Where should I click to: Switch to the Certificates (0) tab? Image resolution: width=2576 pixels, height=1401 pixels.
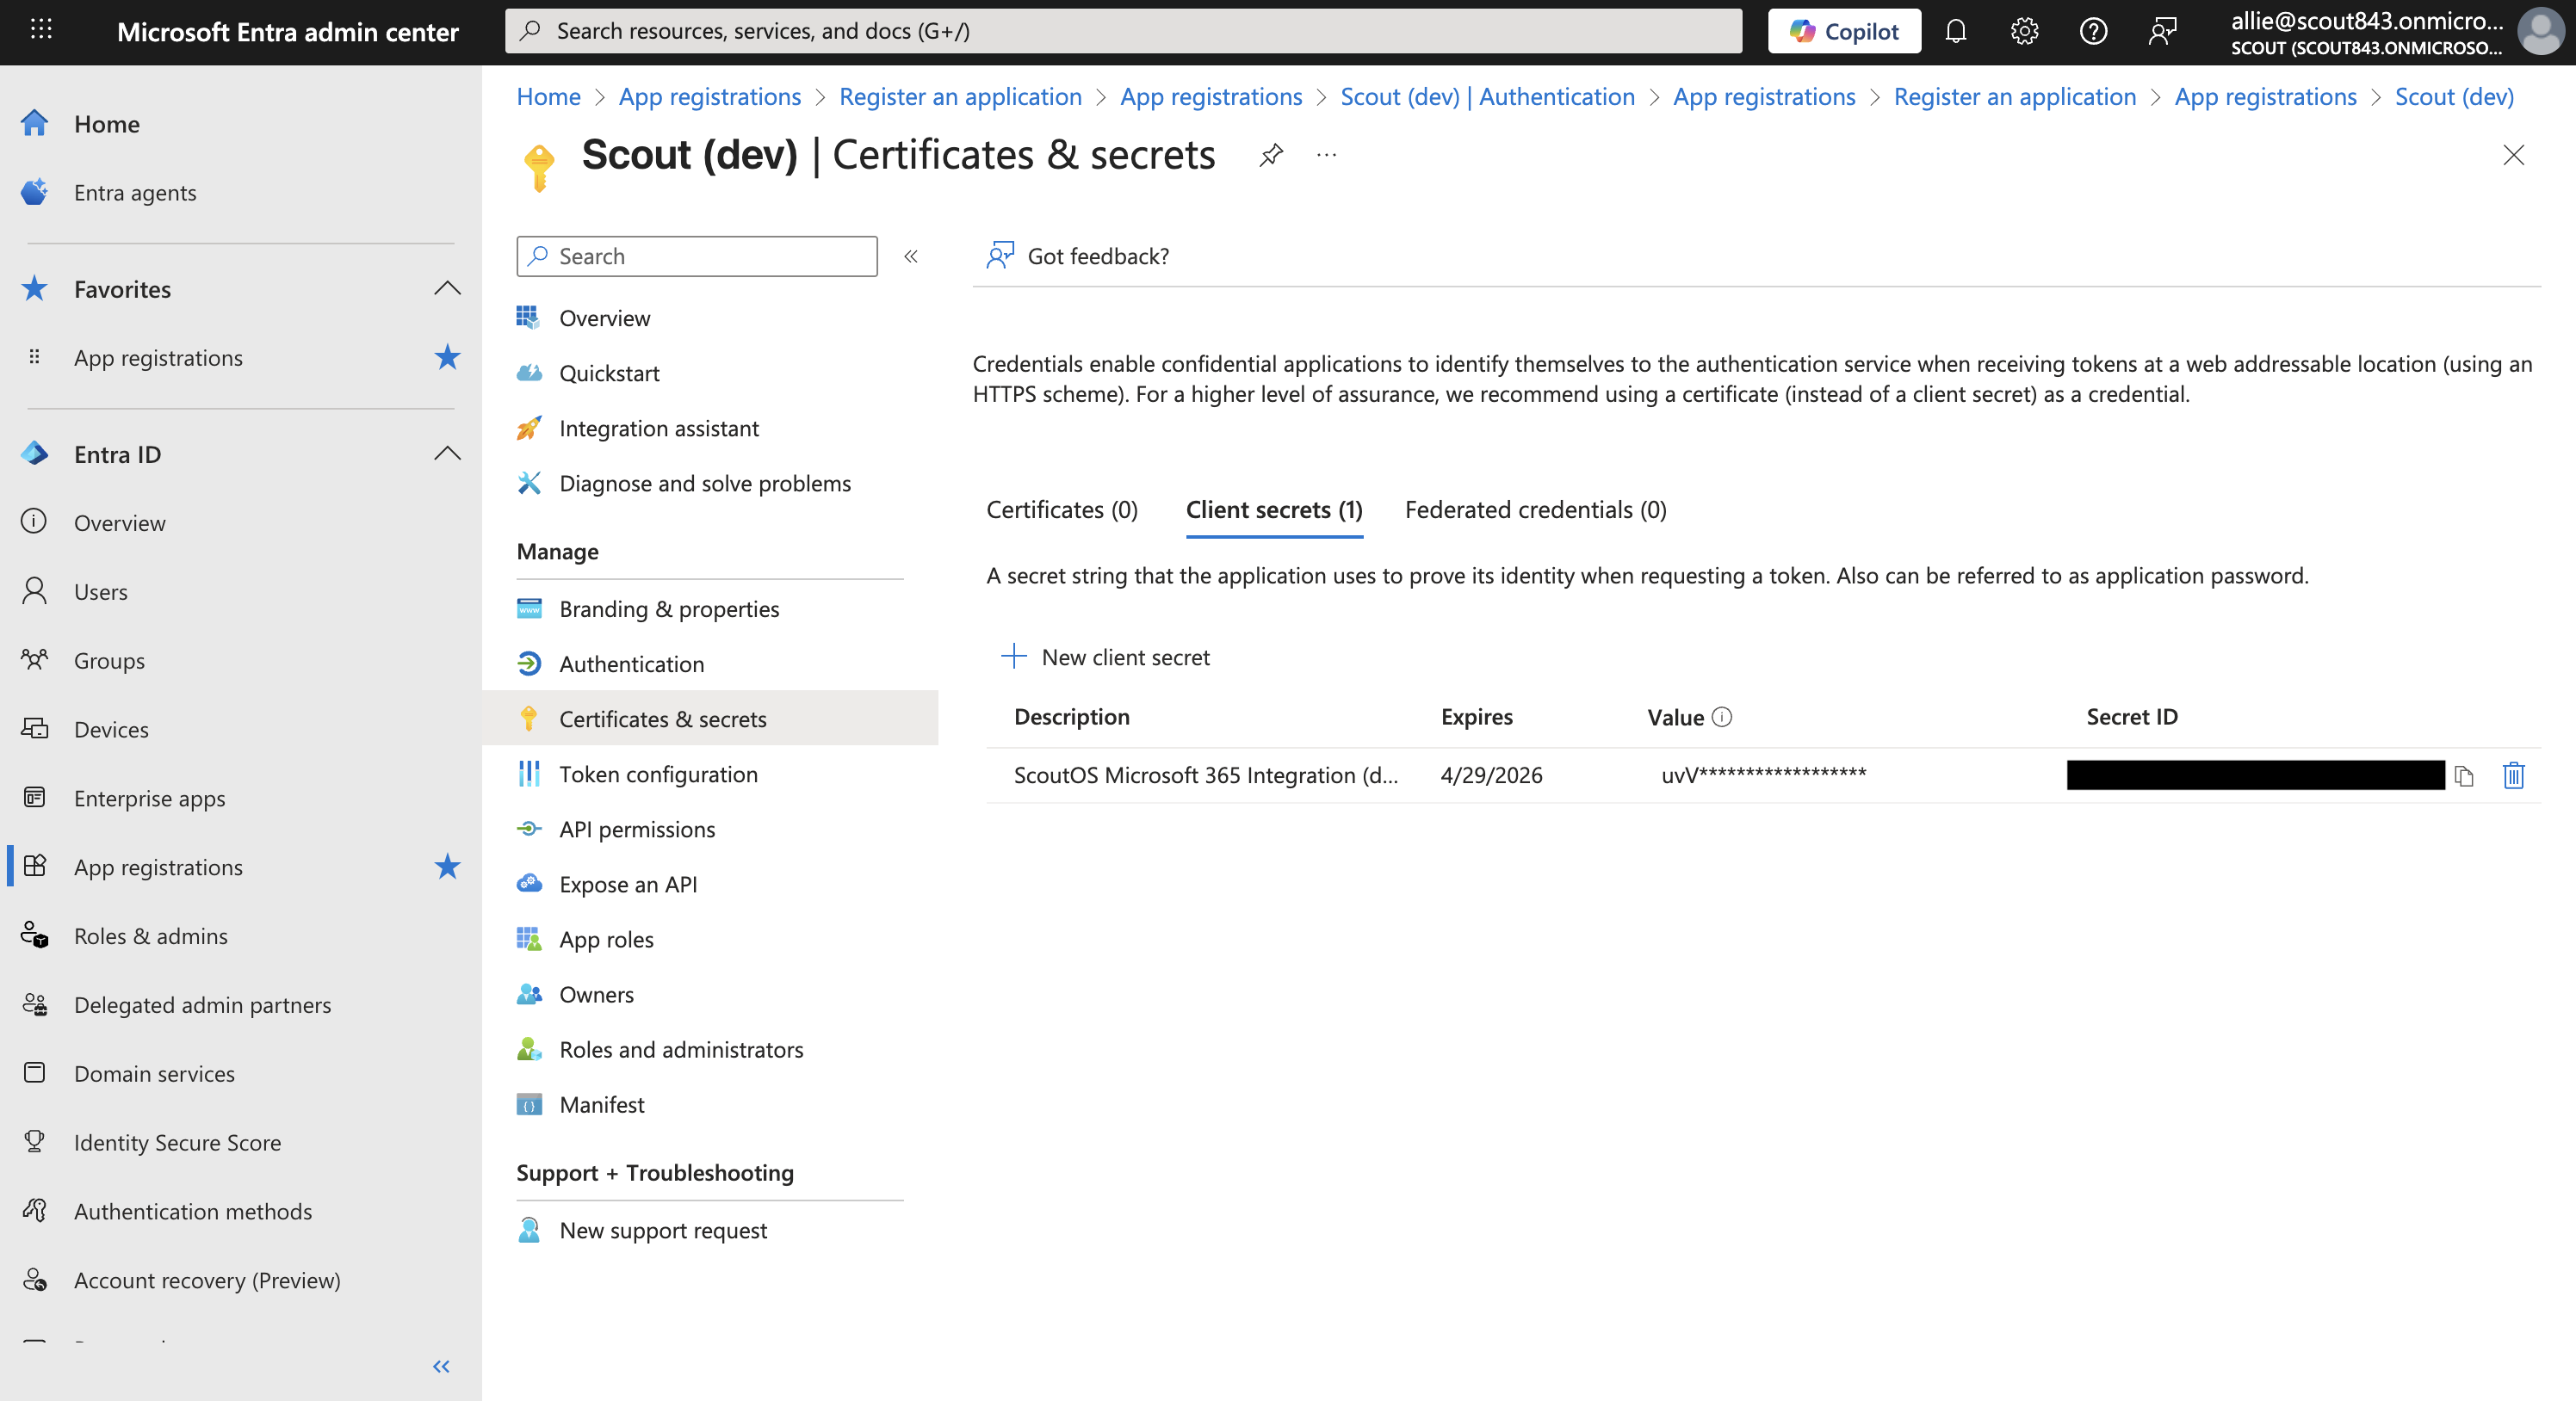[x=1061, y=509]
